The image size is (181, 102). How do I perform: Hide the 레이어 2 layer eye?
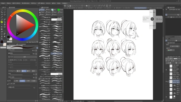click(166, 70)
